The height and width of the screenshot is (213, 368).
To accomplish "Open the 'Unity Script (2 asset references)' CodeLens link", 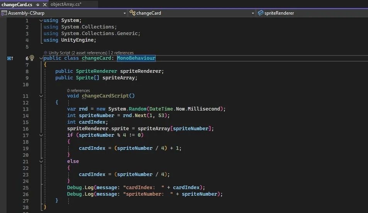I will (78, 53).
